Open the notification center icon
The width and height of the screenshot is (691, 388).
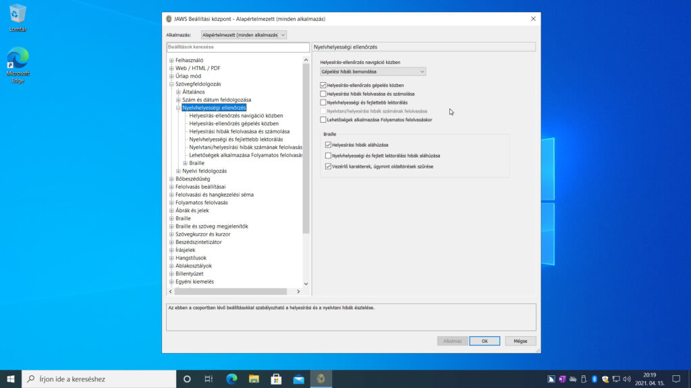676,379
